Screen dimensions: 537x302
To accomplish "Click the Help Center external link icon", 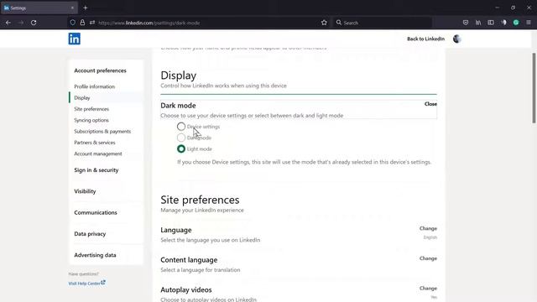I will point(103,283).
